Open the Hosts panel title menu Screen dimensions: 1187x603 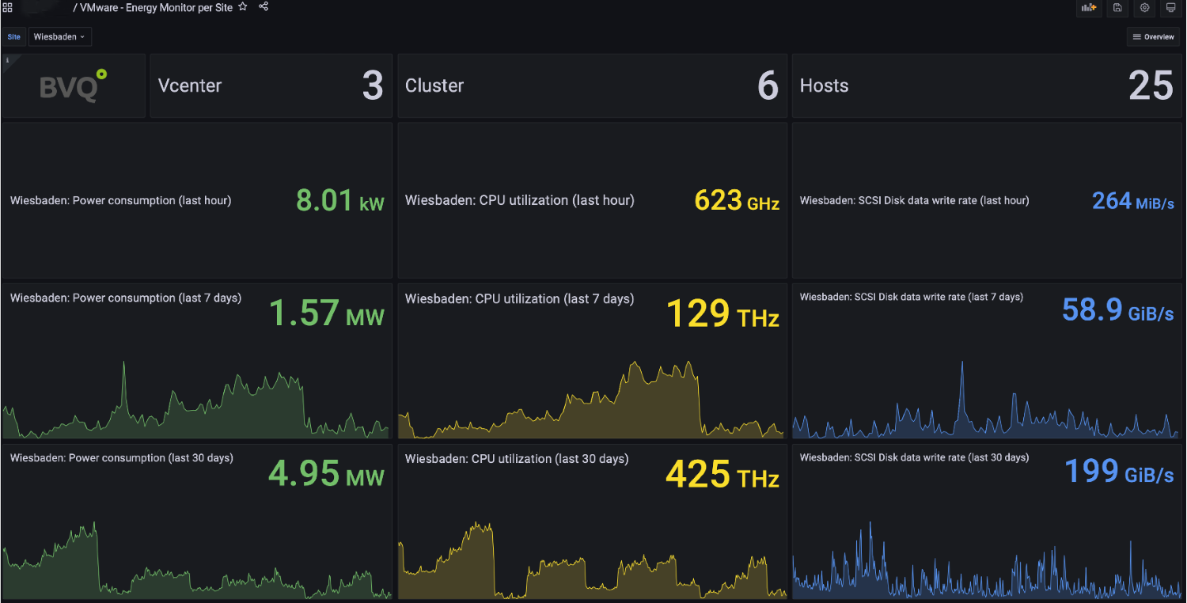pos(824,86)
